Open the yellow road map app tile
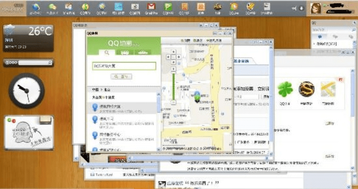This screenshot has width=358, height=189. point(328,89)
